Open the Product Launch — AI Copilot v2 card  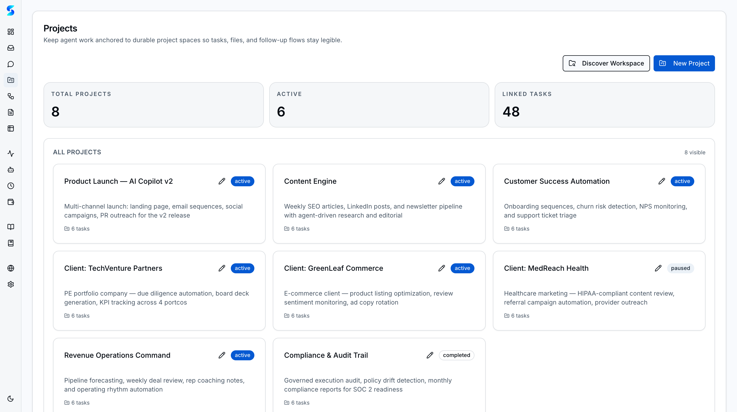point(118,181)
